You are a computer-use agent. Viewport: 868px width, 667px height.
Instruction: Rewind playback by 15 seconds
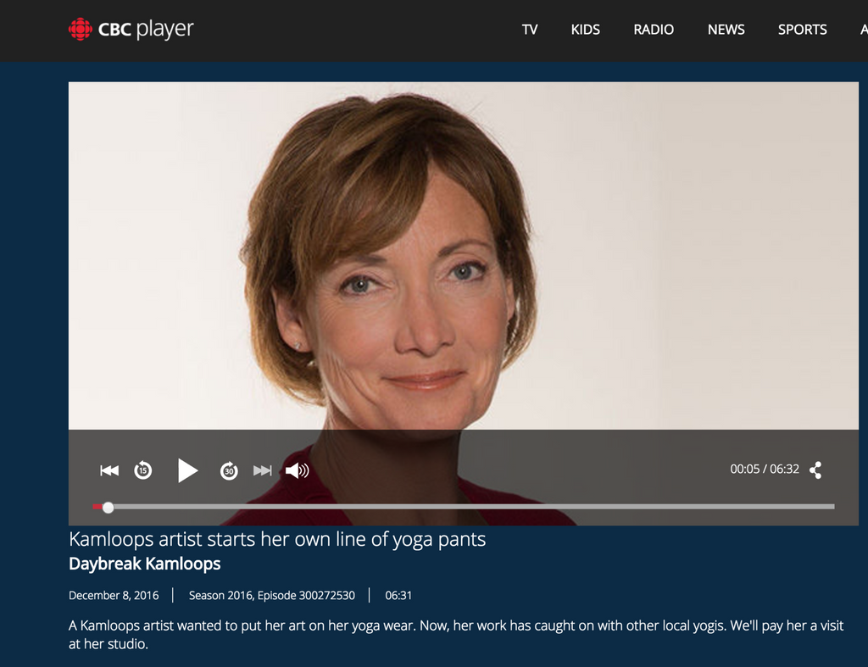pos(143,470)
